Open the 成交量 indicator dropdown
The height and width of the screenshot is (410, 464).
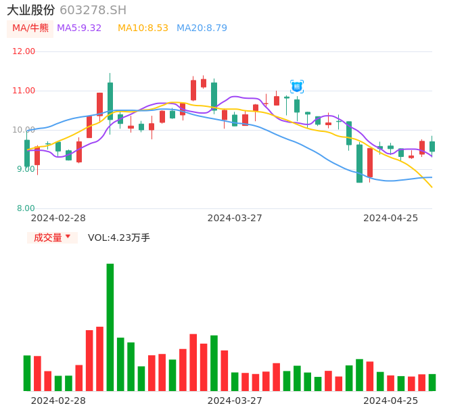52,237
